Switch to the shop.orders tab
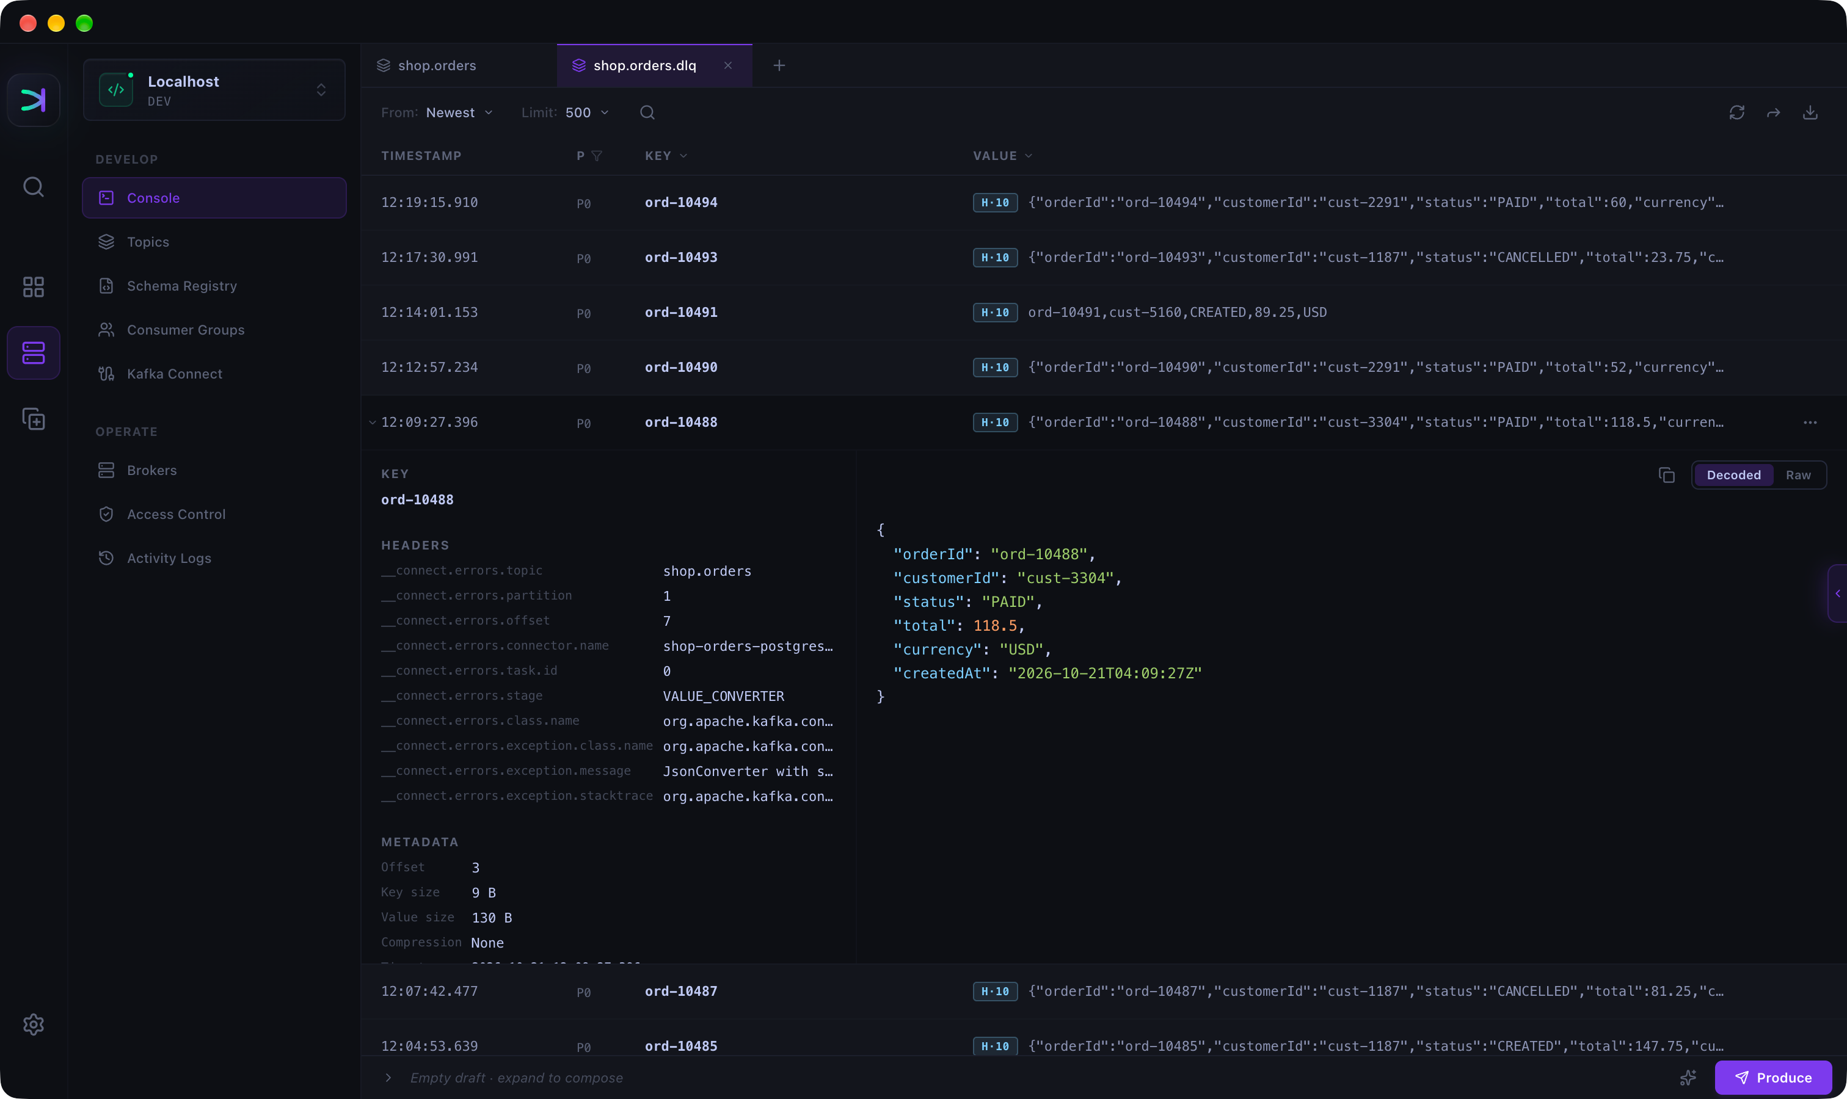 click(459, 66)
